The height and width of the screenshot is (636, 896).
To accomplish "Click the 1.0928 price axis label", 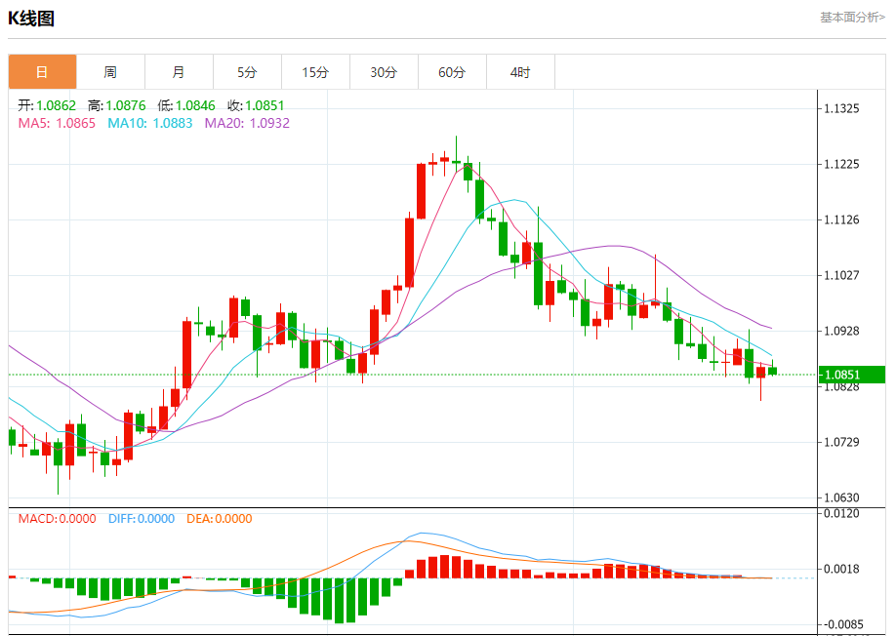I will click(x=841, y=331).
